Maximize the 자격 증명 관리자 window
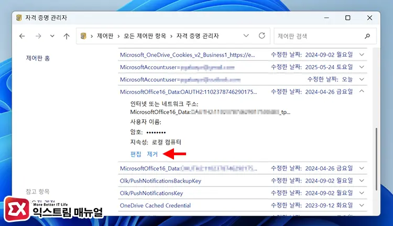The width and height of the screenshot is (393, 226). click(347, 18)
